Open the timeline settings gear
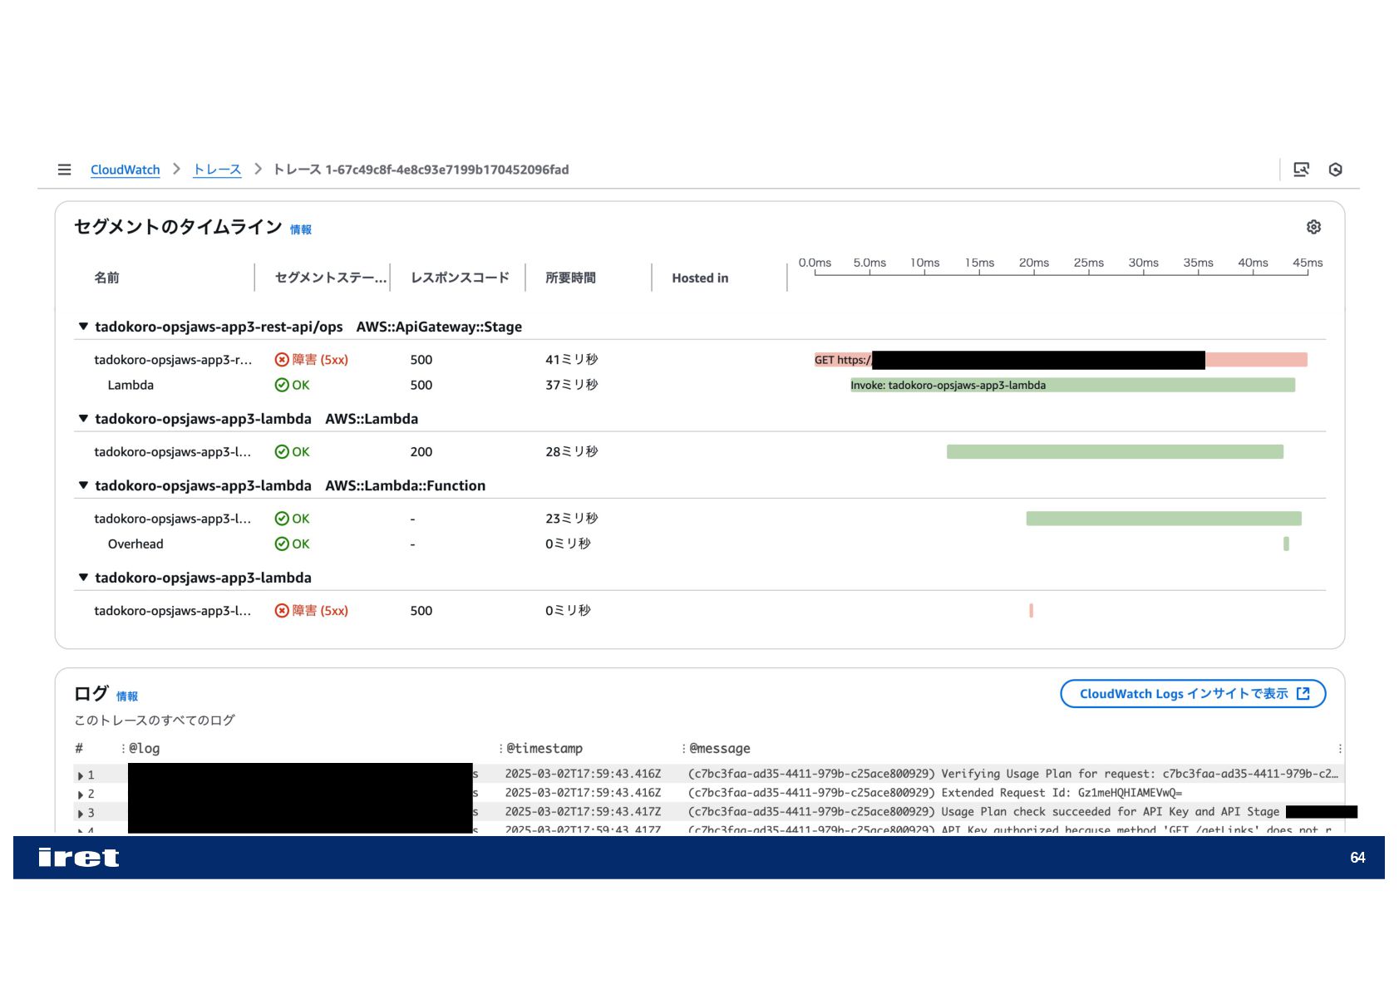Image resolution: width=1399 pixels, height=989 pixels. coord(1313,227)
